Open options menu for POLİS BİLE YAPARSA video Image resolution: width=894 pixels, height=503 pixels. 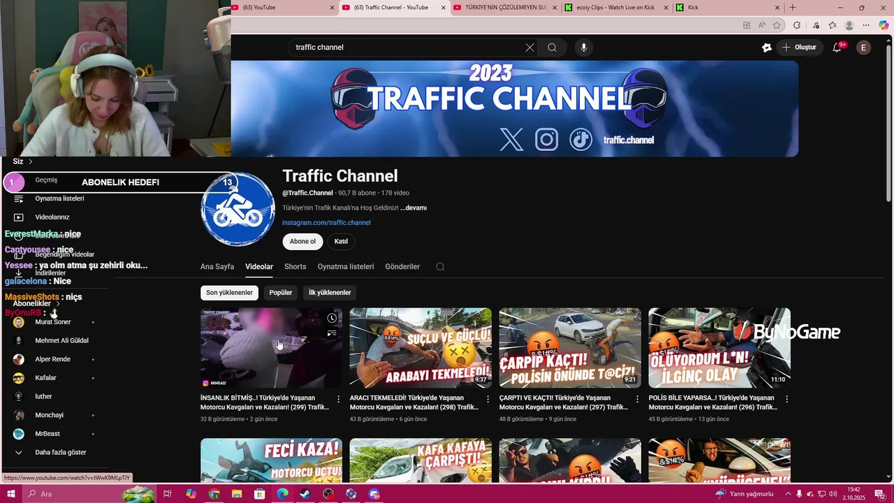click(x=786, y=399)
